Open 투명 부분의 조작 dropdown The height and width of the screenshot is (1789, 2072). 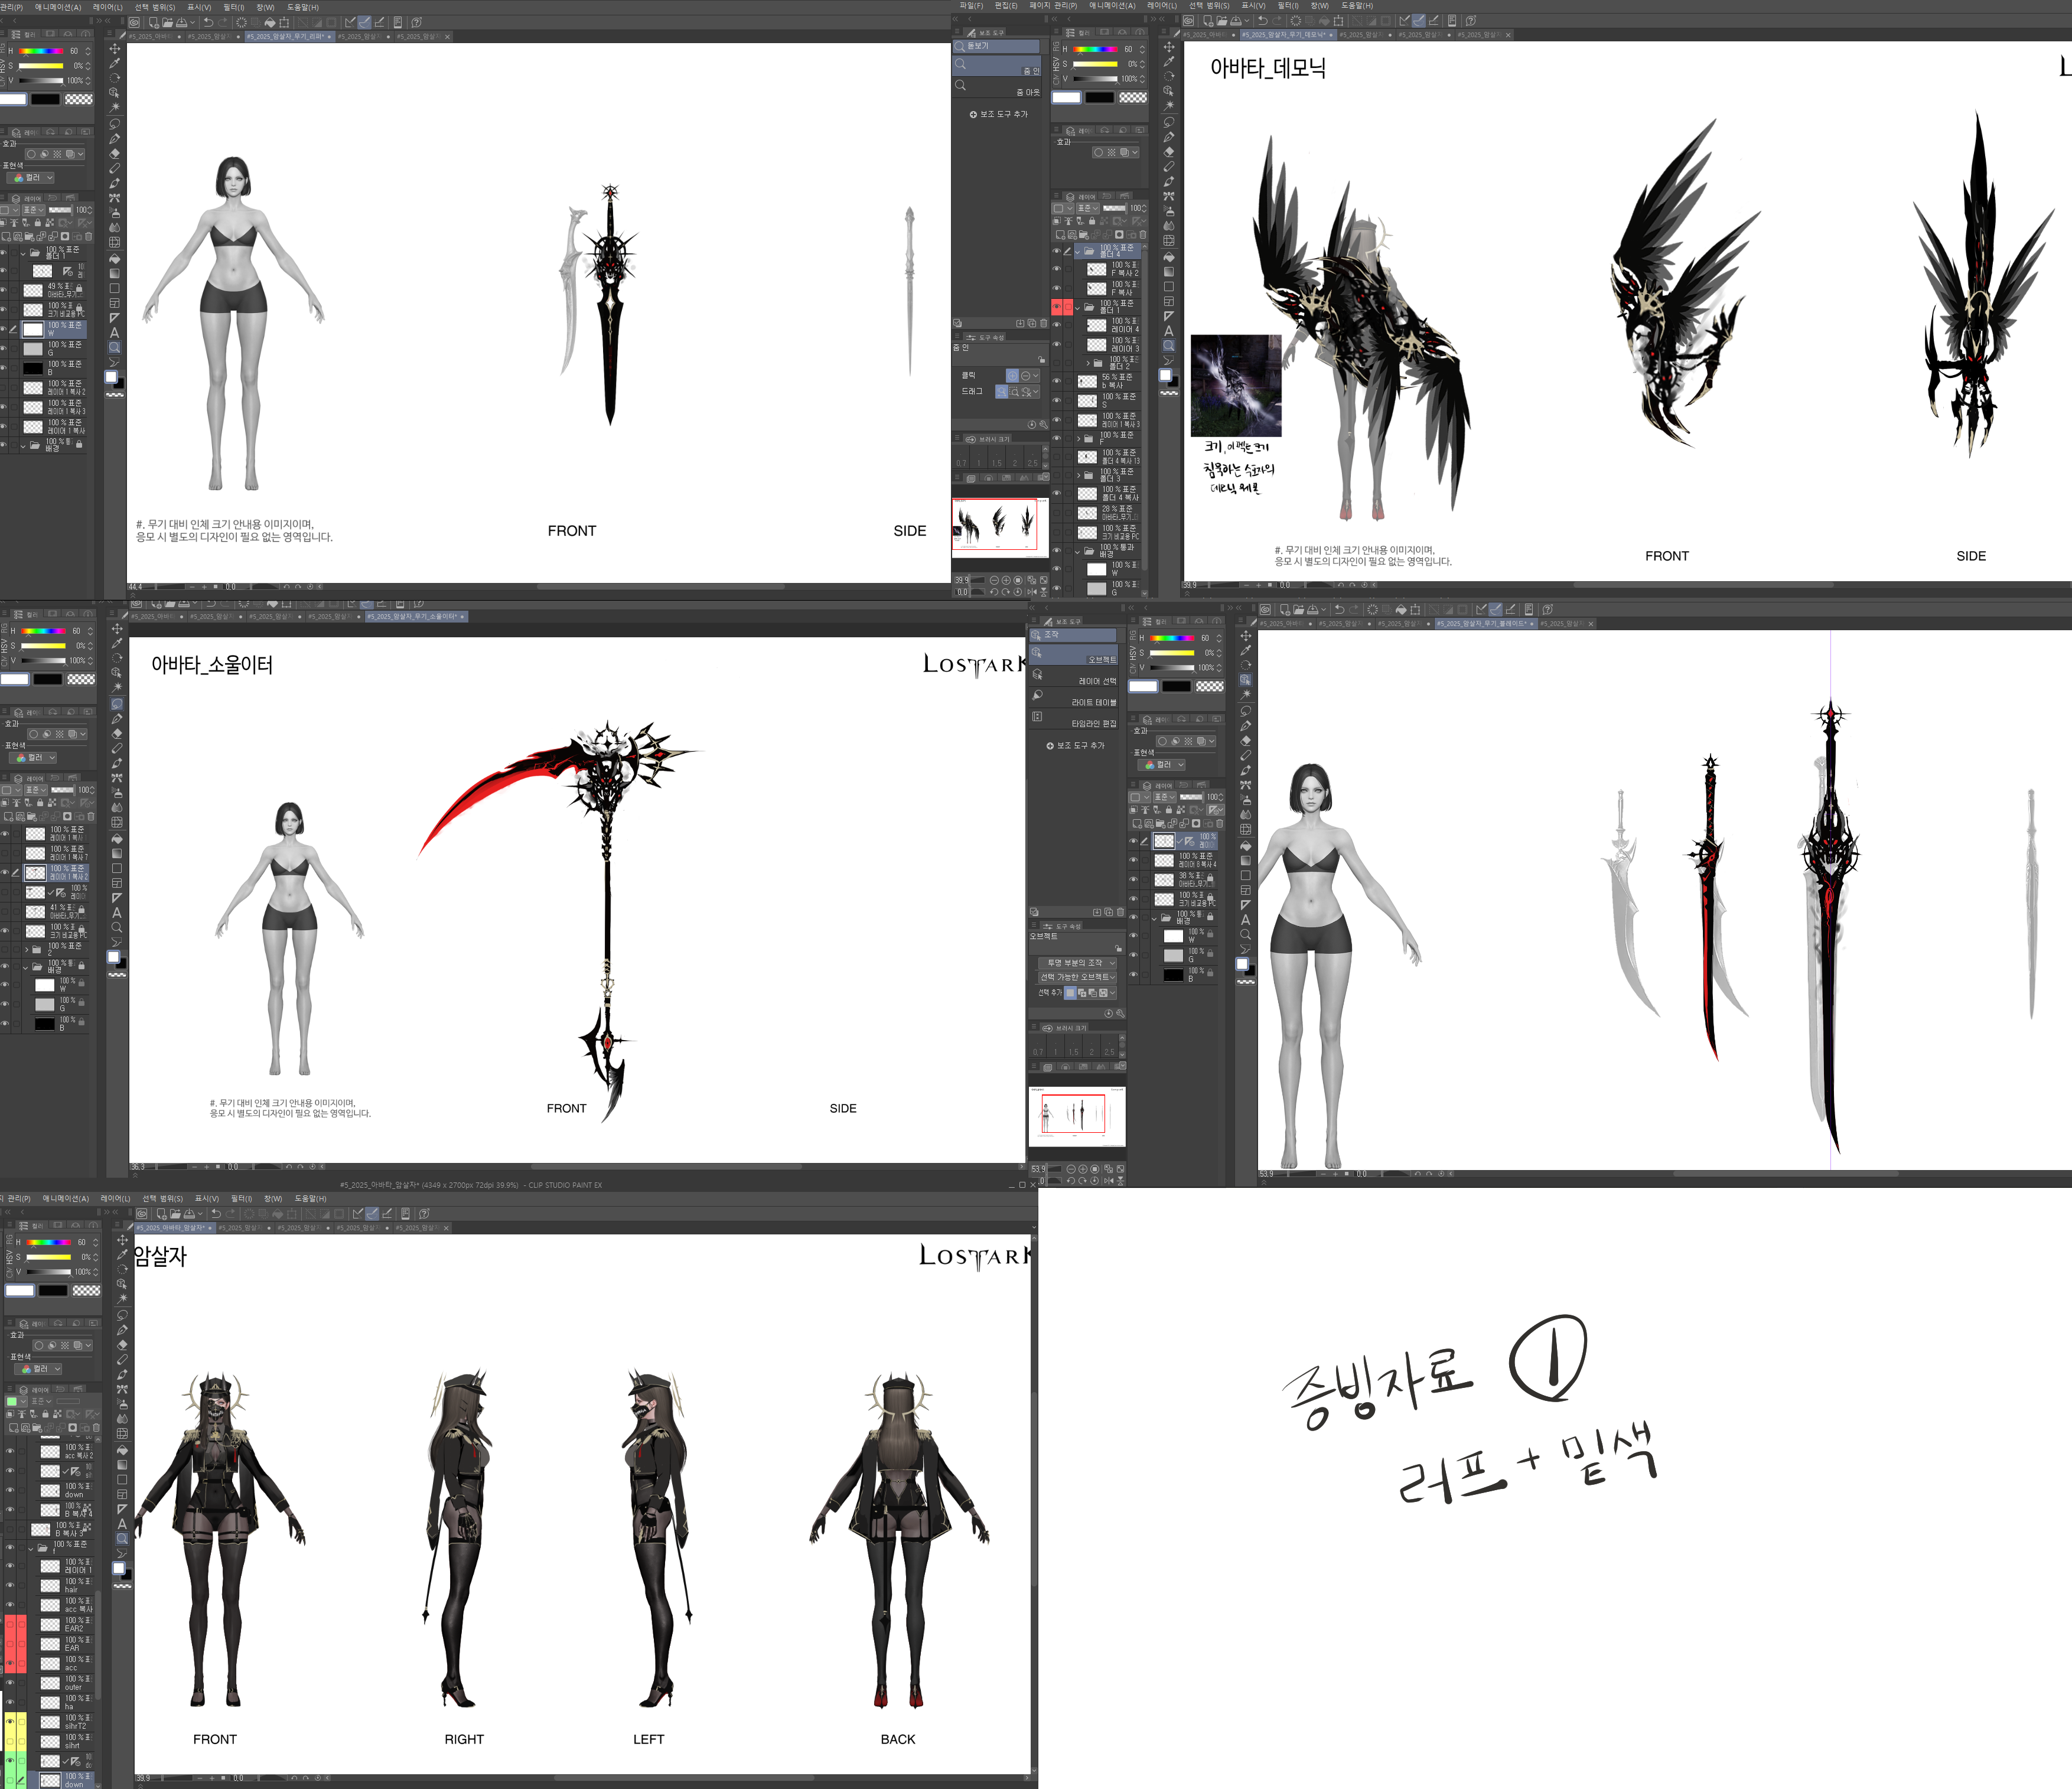(x=1078, y=963)
